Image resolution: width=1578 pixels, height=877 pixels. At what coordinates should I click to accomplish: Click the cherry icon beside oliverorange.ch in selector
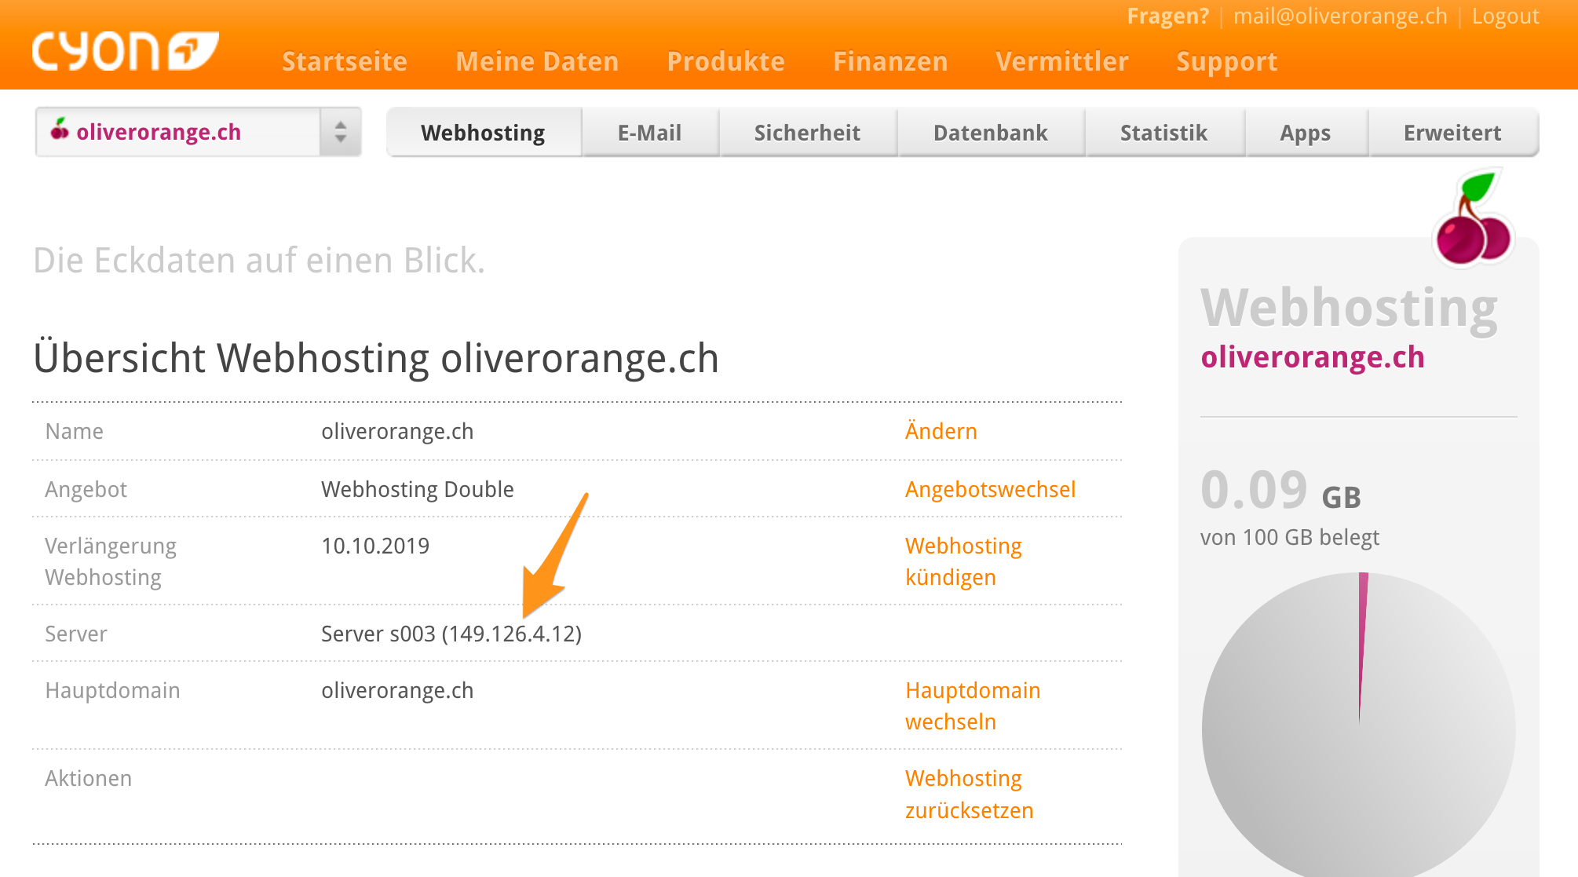coord(60,129)
